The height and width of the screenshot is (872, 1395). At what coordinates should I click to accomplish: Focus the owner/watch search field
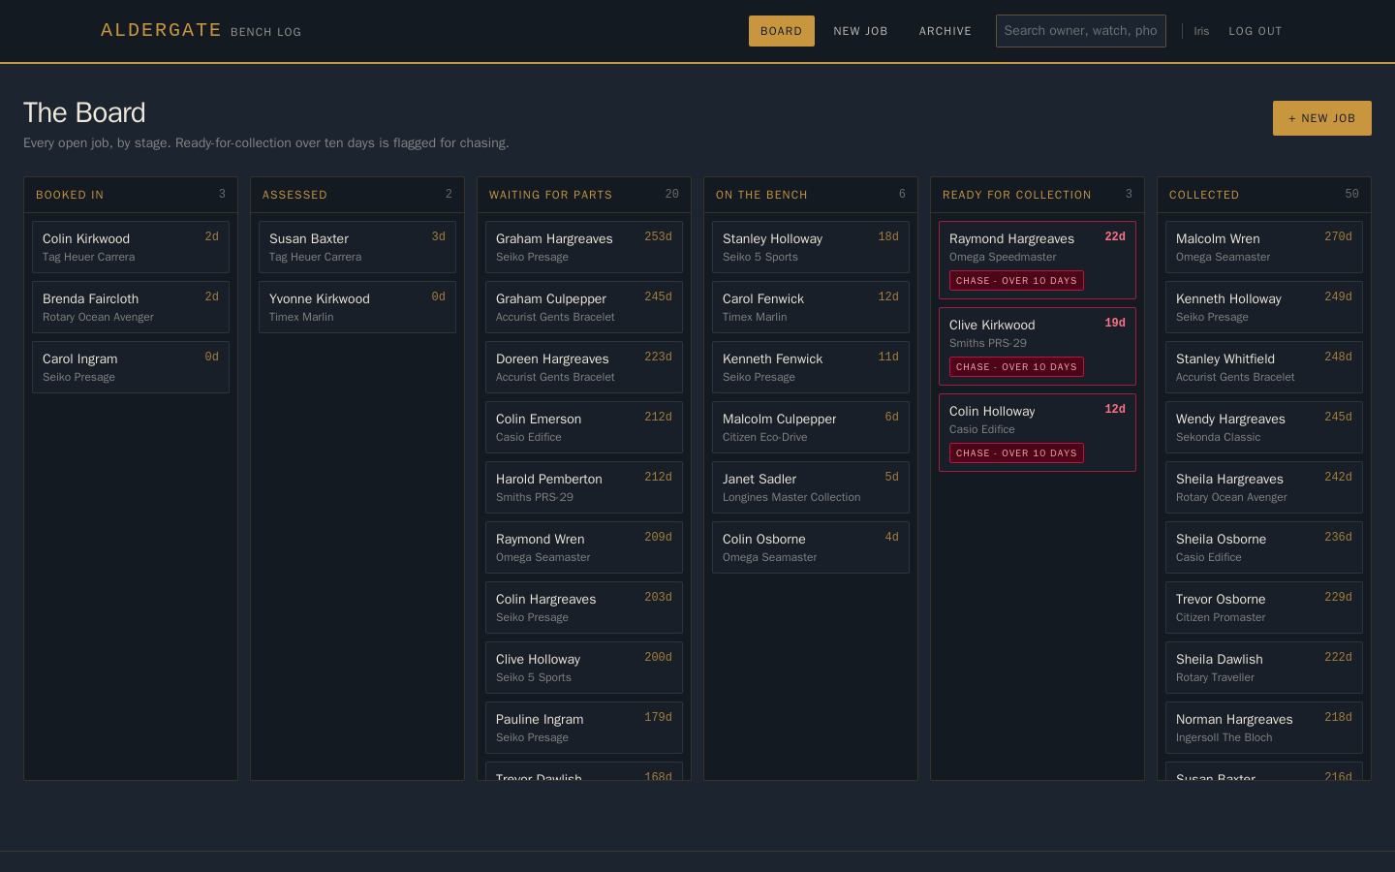(1080, 31)
